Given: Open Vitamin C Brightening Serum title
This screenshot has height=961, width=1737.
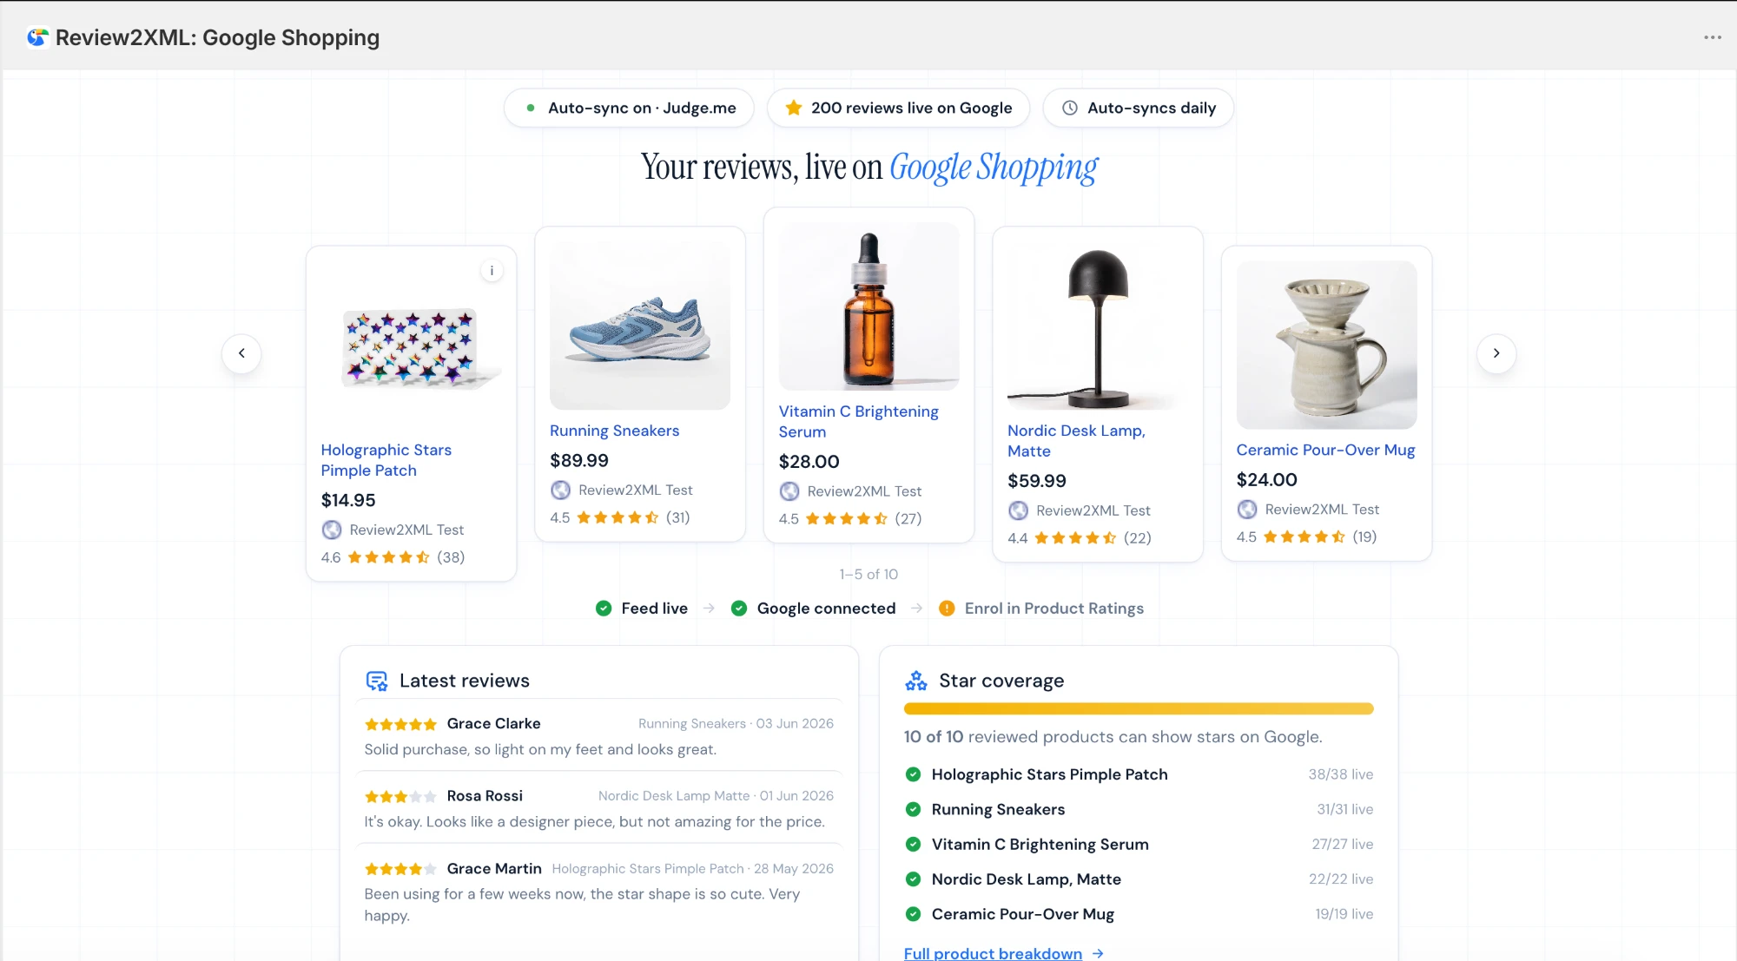Looking at the screenshot, I should tap(859, 422).
